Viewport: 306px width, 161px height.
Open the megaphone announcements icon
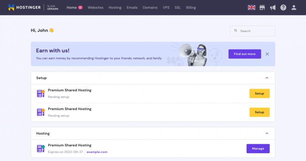273,7
